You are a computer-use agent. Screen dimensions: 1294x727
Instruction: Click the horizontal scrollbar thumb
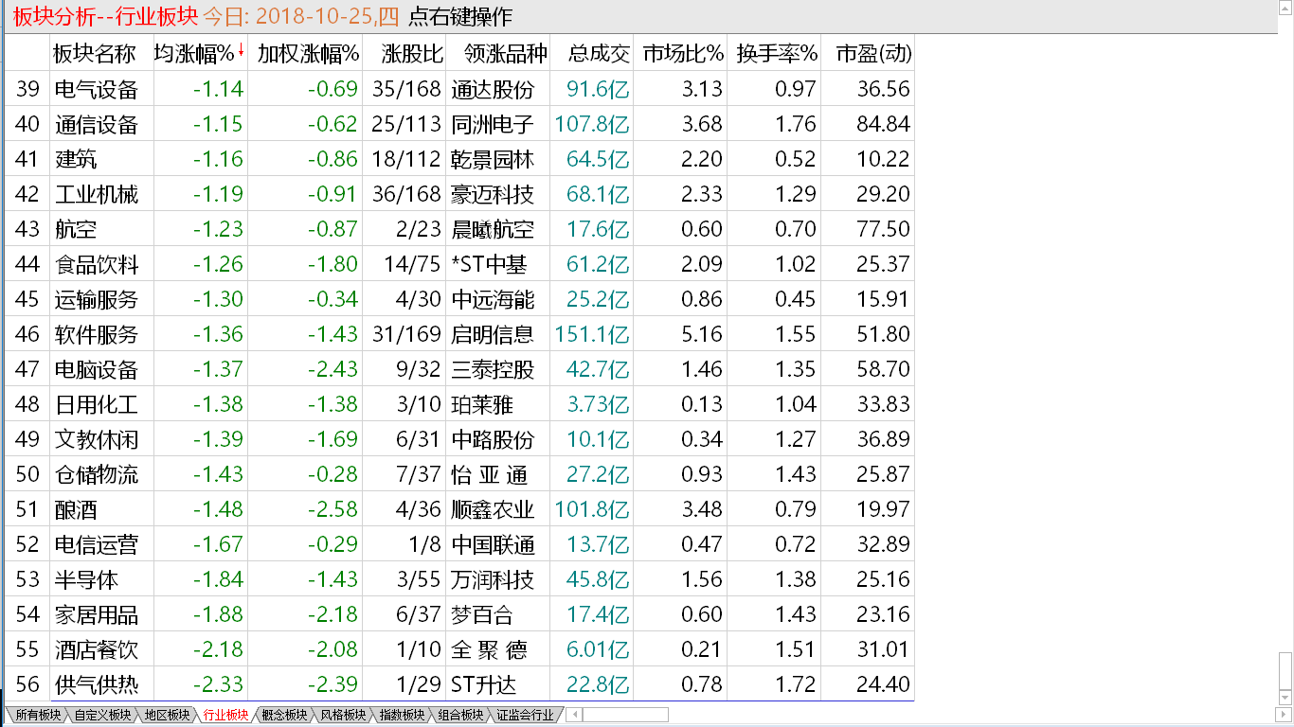[x=625, y=715]
